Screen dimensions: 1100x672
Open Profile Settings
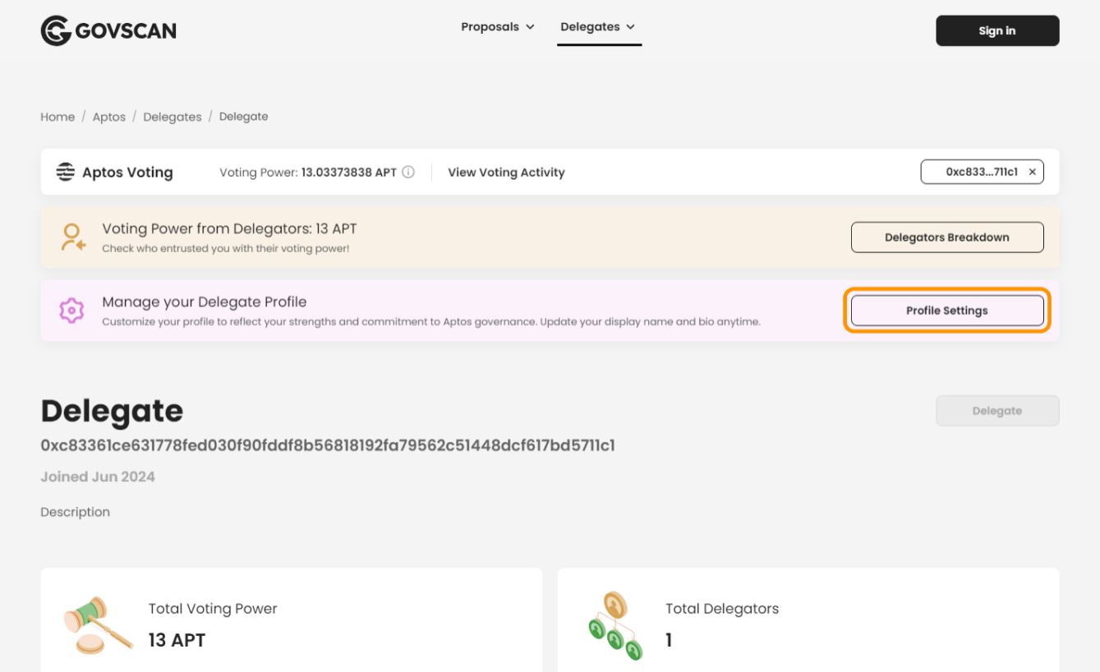pyautogui.click(x=946, y=311)
